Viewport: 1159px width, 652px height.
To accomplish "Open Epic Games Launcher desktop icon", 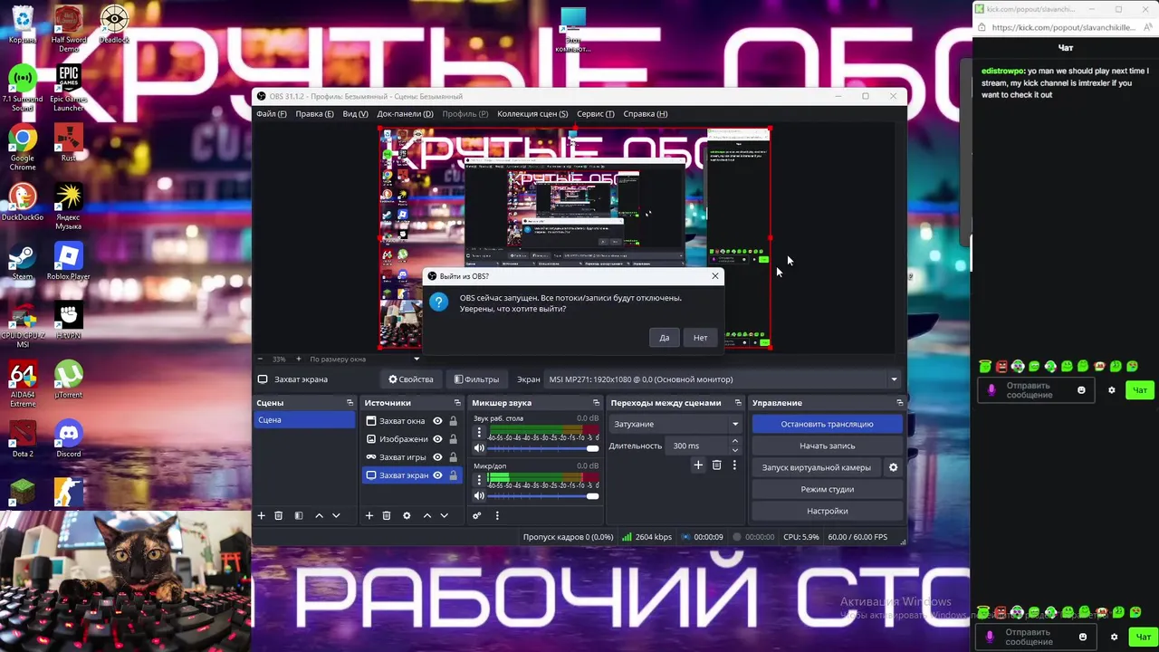I will [x=69, y=88].
